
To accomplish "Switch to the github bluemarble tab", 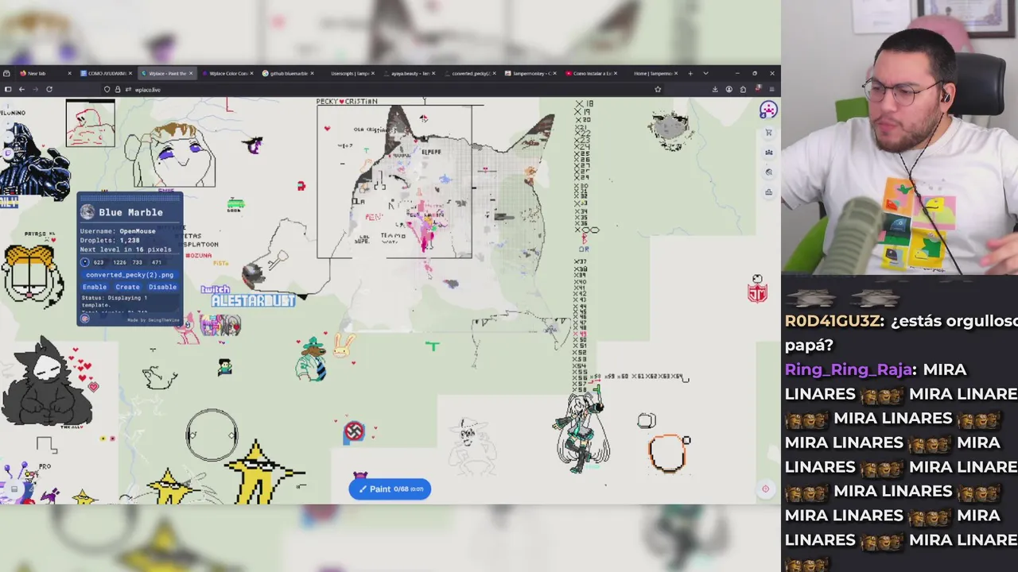I will [287, 73].
